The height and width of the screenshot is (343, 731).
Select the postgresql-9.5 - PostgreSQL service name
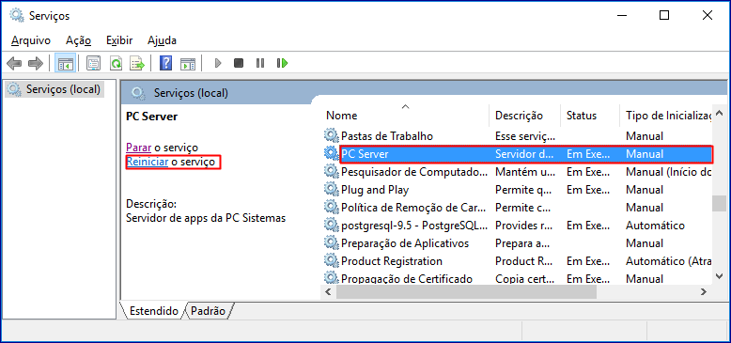click(414, 226)
